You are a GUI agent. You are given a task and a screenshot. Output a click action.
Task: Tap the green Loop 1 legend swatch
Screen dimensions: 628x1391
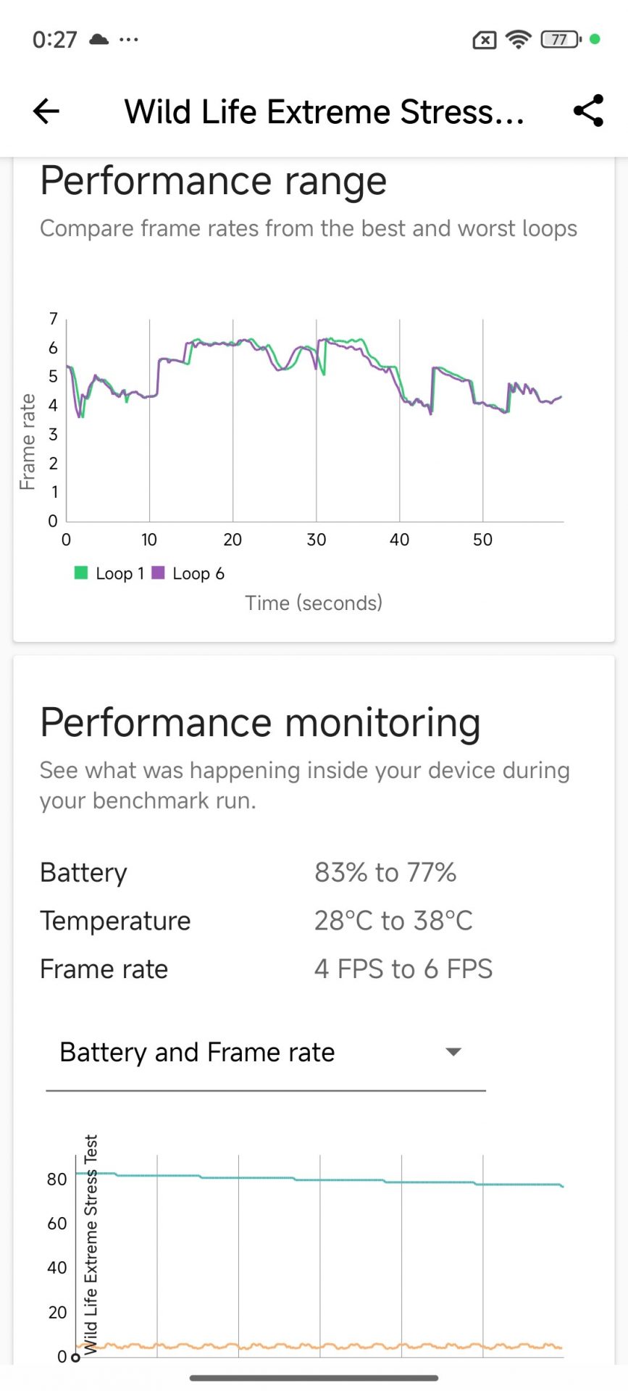coord(81,573)
